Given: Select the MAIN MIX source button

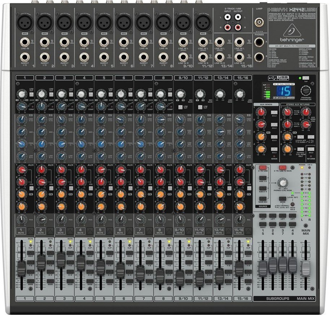Looking at the screenshot, I should 262,199.
